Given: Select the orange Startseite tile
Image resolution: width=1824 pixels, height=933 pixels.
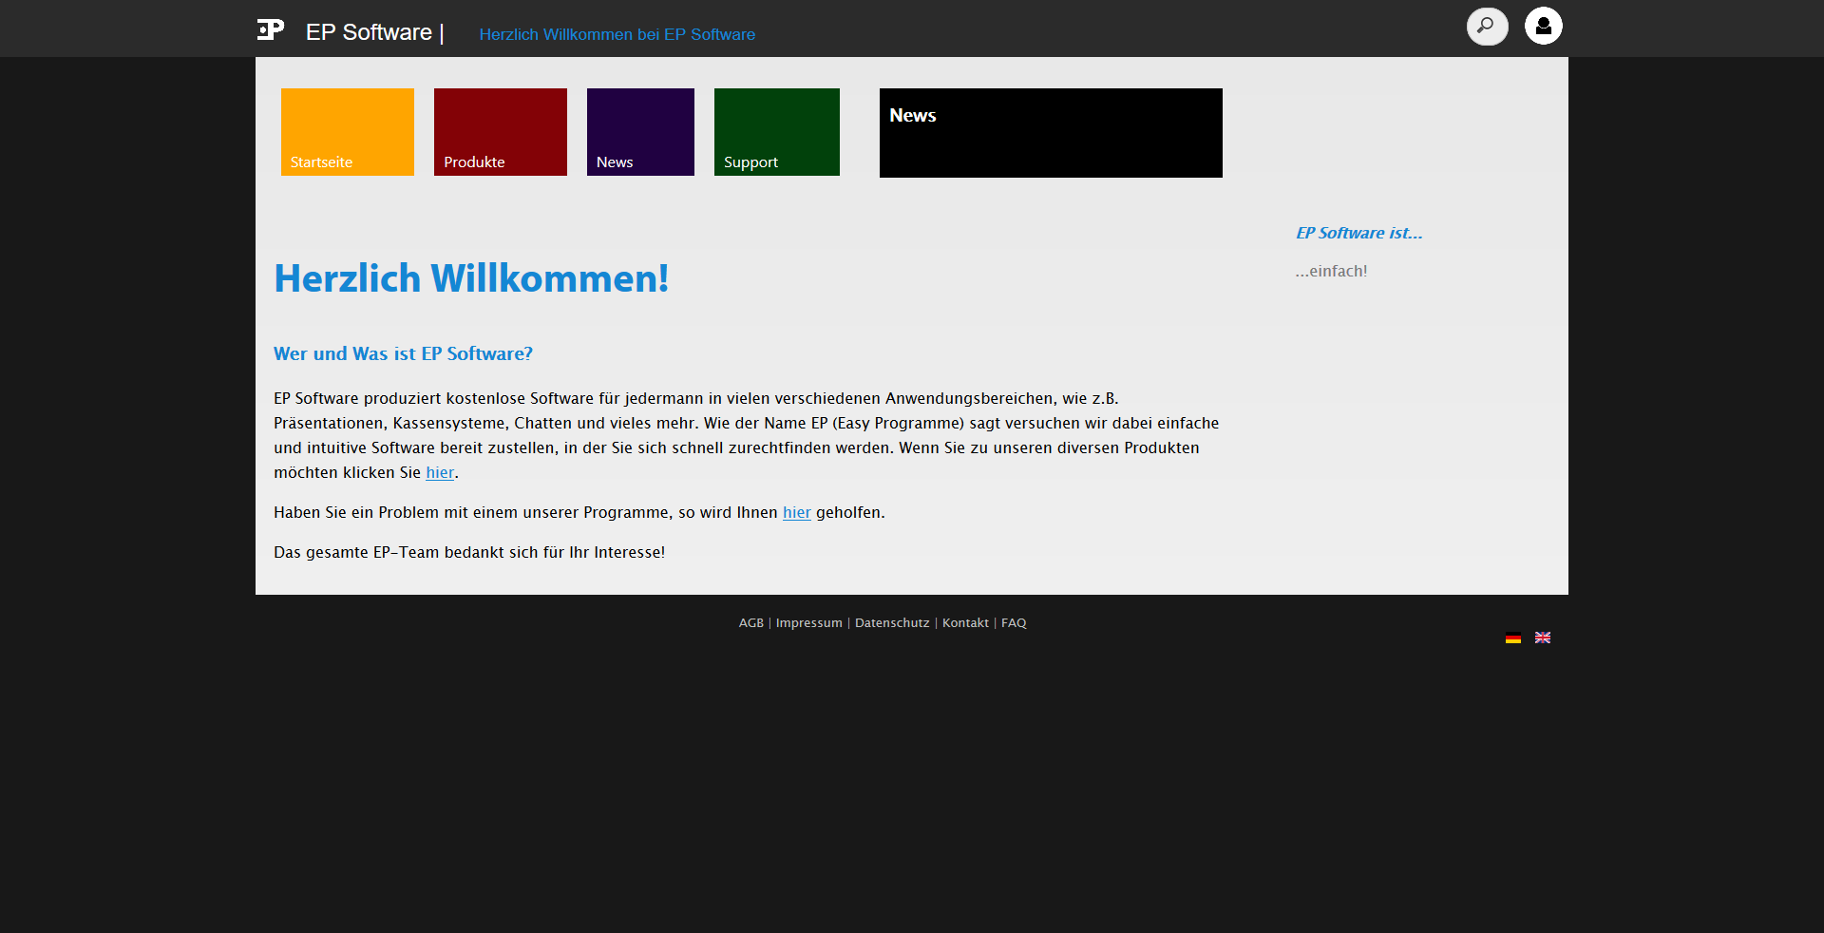Looking at the screenshot, I should point(348,132).
